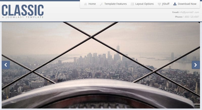Click the wrench icon beside Template Features
The image size is (202, 110).
pos(101,4)
